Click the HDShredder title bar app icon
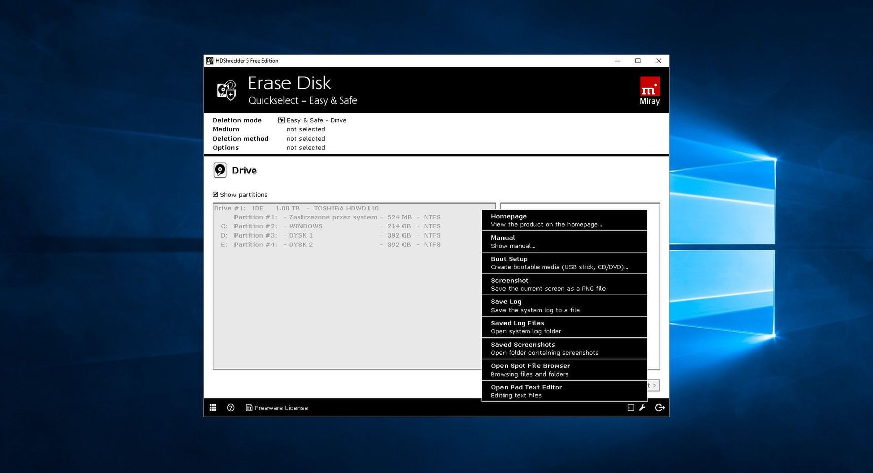The image size is (873, 473). click(x=209, y=61)
